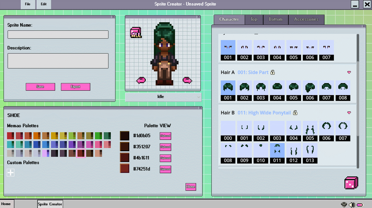Select Hair B style 011
Screen dimensions: 372x208
click(277, 153)
